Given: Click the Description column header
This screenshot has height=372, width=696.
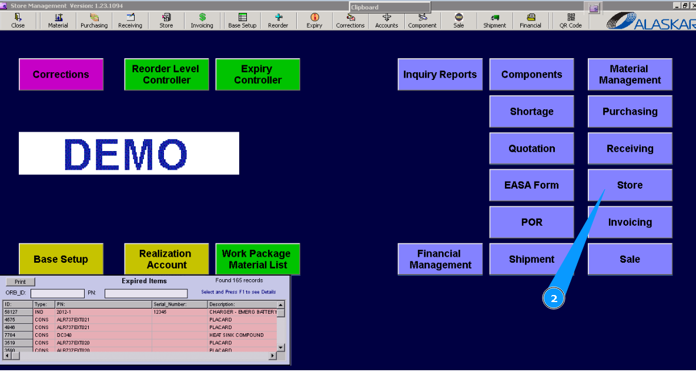Looking at the screenshot, I should pos(242,304).
